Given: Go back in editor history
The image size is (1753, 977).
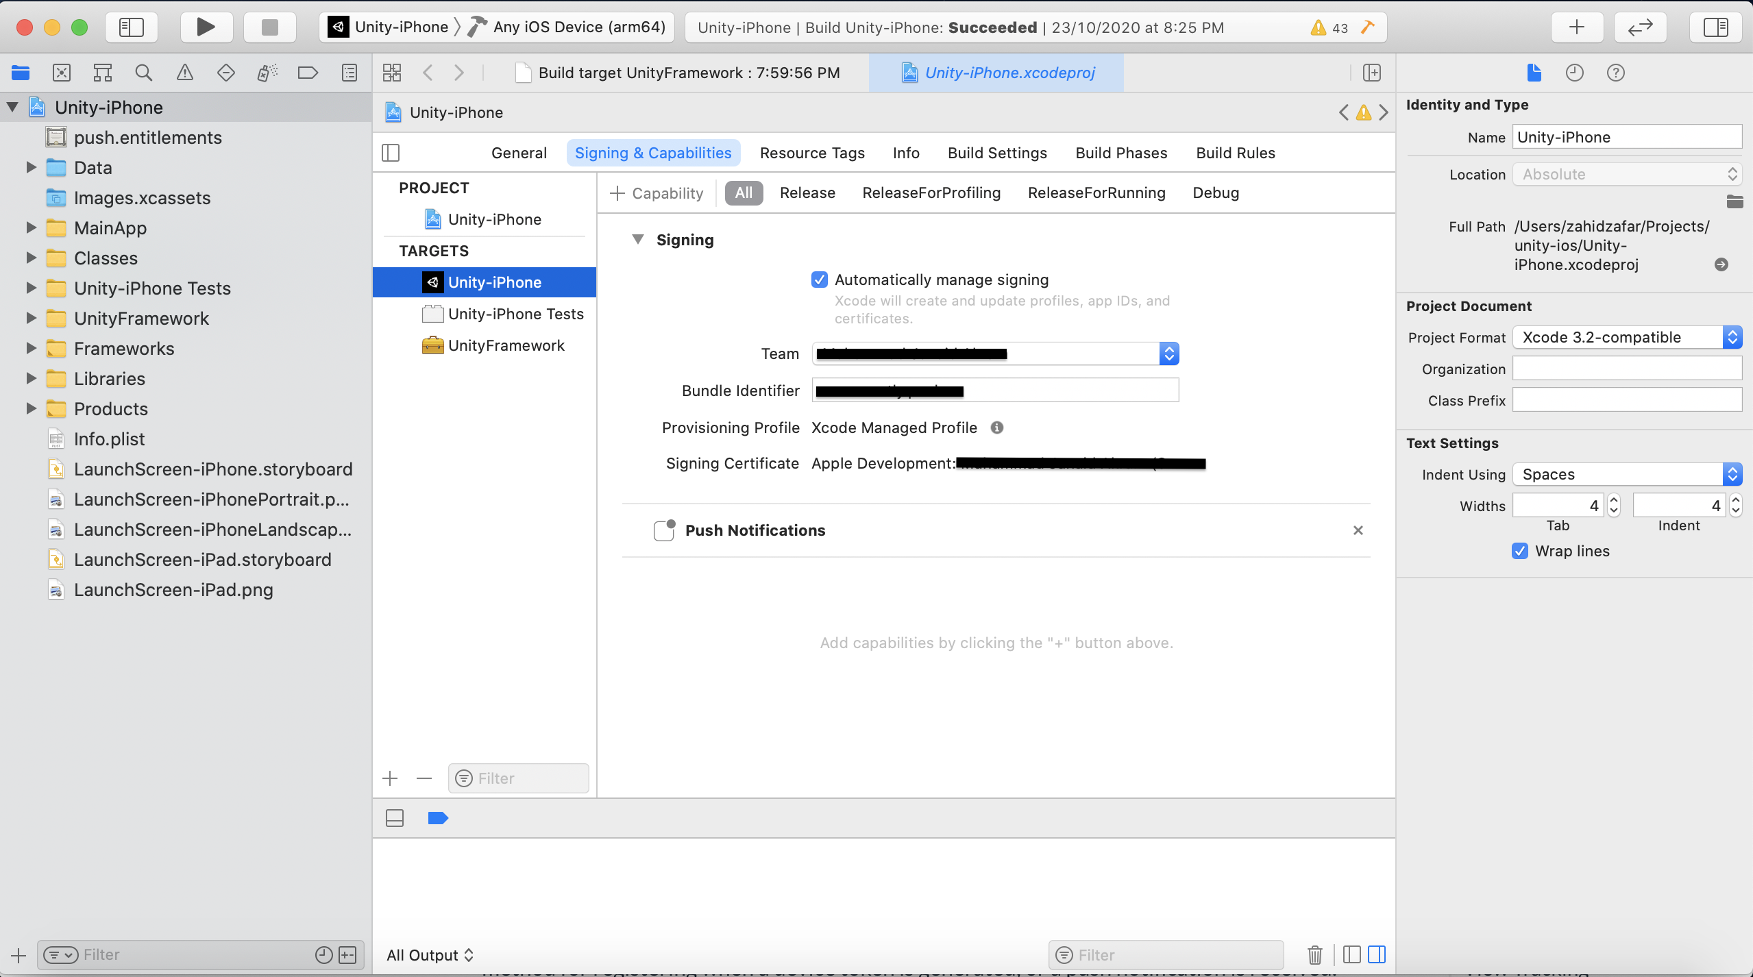Looking at the screenshot, I should (x=428, y=73).
